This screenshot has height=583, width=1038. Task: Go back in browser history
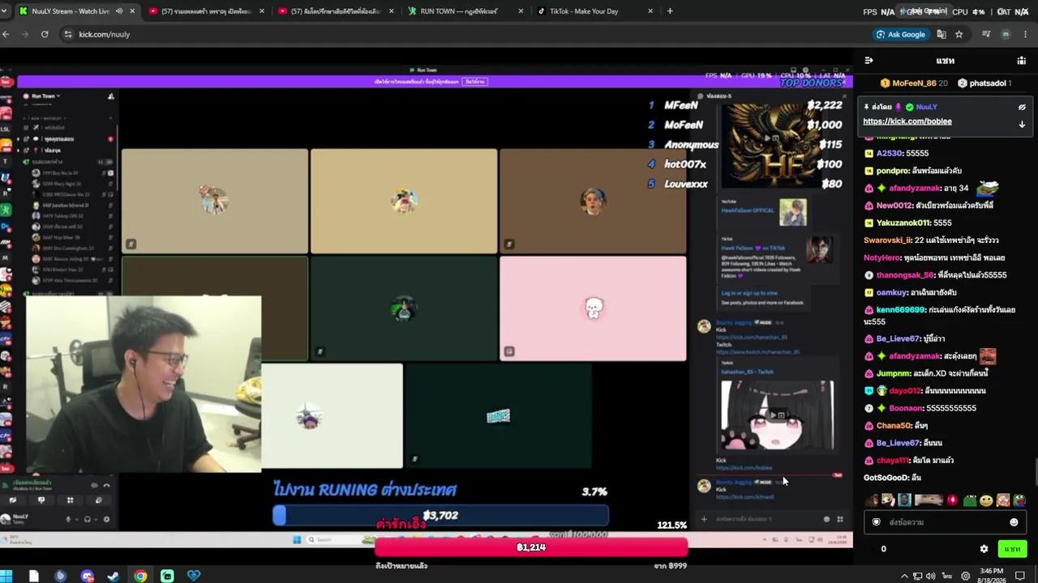6,34
